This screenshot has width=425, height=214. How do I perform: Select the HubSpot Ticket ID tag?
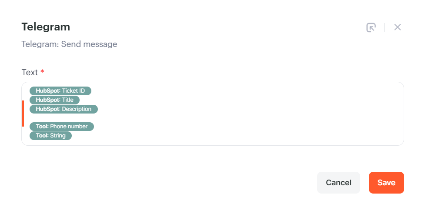click(60, 91)
